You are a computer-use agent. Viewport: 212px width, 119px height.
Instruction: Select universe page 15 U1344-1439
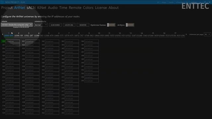(153, 34)
